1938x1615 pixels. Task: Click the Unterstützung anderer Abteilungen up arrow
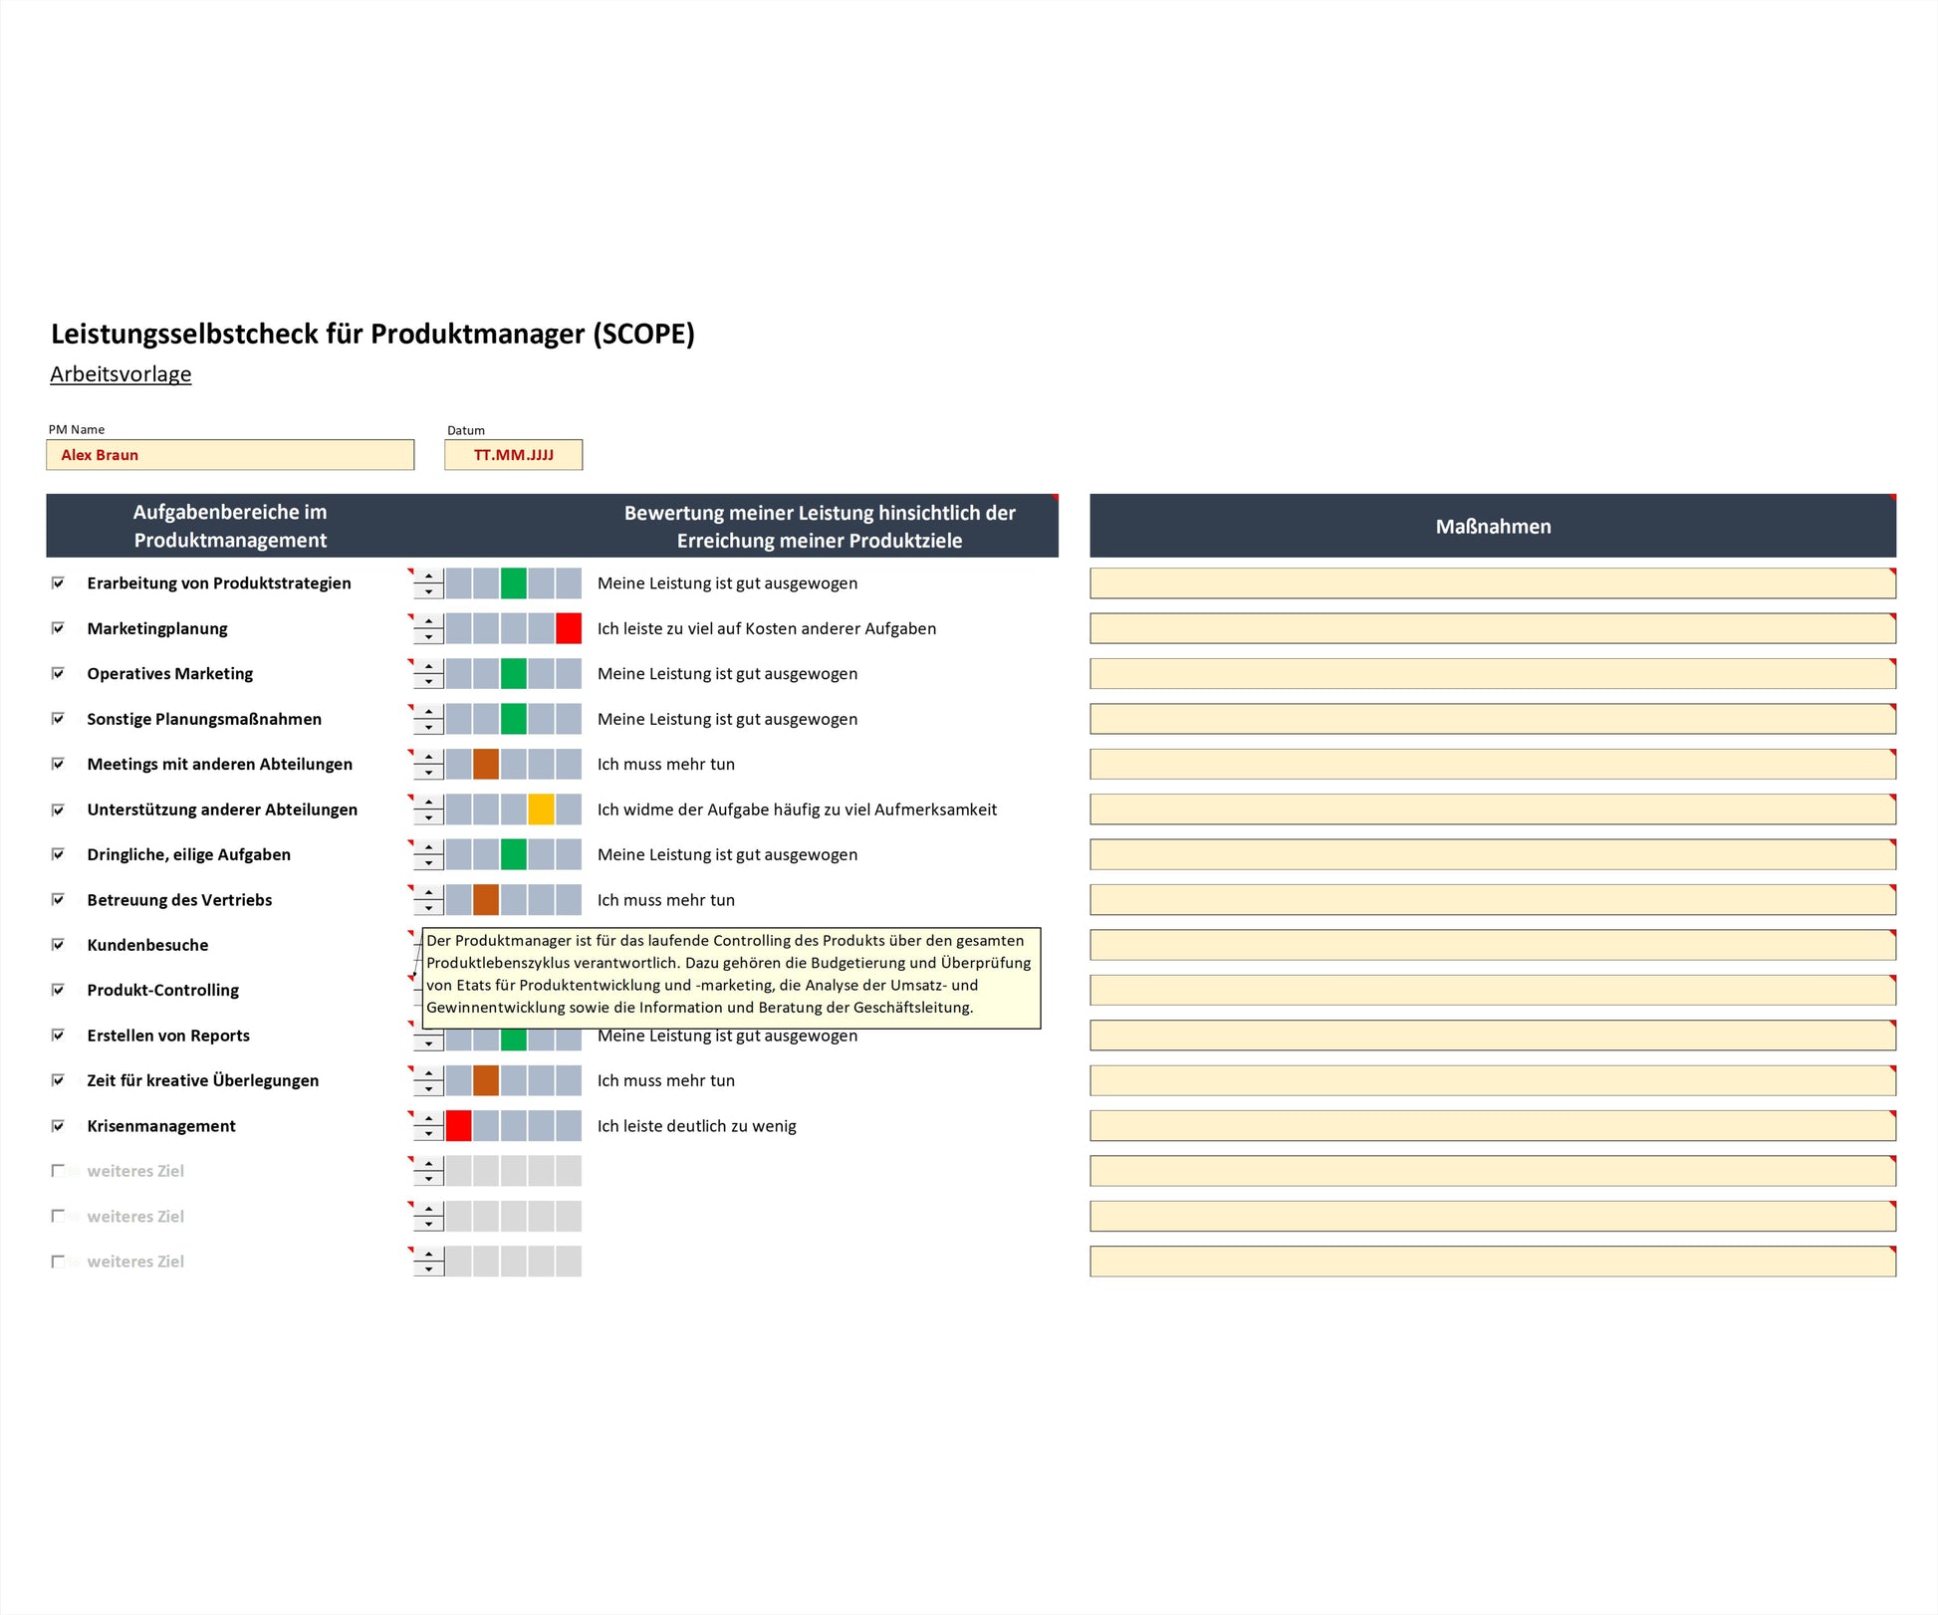click(428, 803)
